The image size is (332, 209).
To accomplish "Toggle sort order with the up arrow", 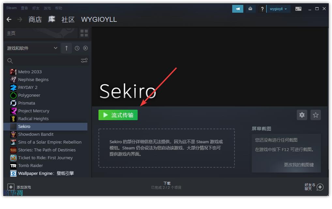I will tap(66, 48).
